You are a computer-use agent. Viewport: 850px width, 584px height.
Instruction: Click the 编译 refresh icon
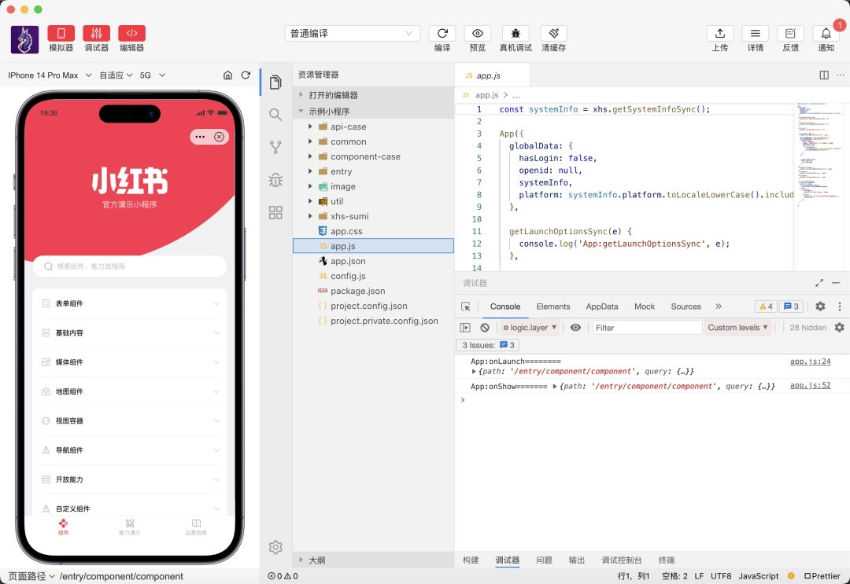pyautogui.click(x=442, y=34)
